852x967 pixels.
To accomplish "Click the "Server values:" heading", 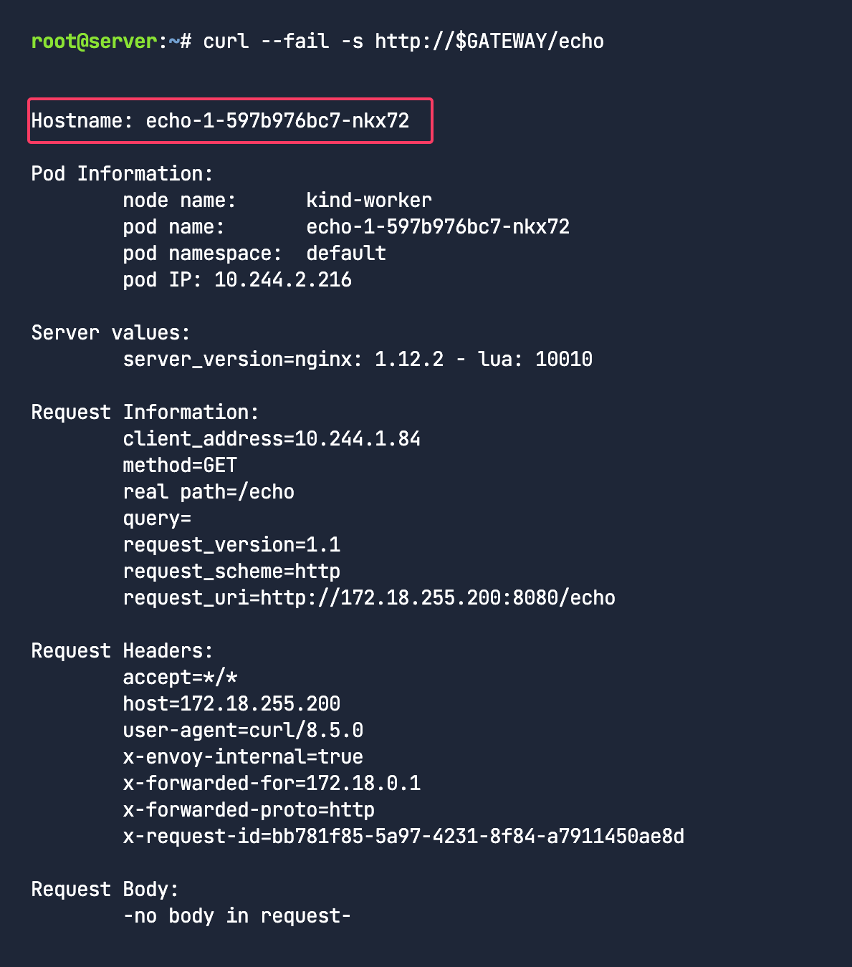I will pos(110,332).
